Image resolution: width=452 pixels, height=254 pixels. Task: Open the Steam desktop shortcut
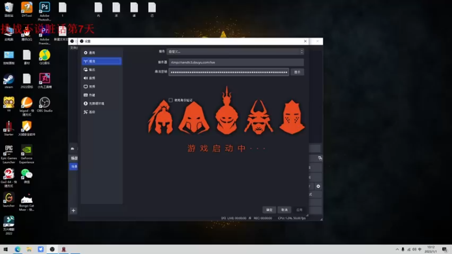[x=9, y=81]
